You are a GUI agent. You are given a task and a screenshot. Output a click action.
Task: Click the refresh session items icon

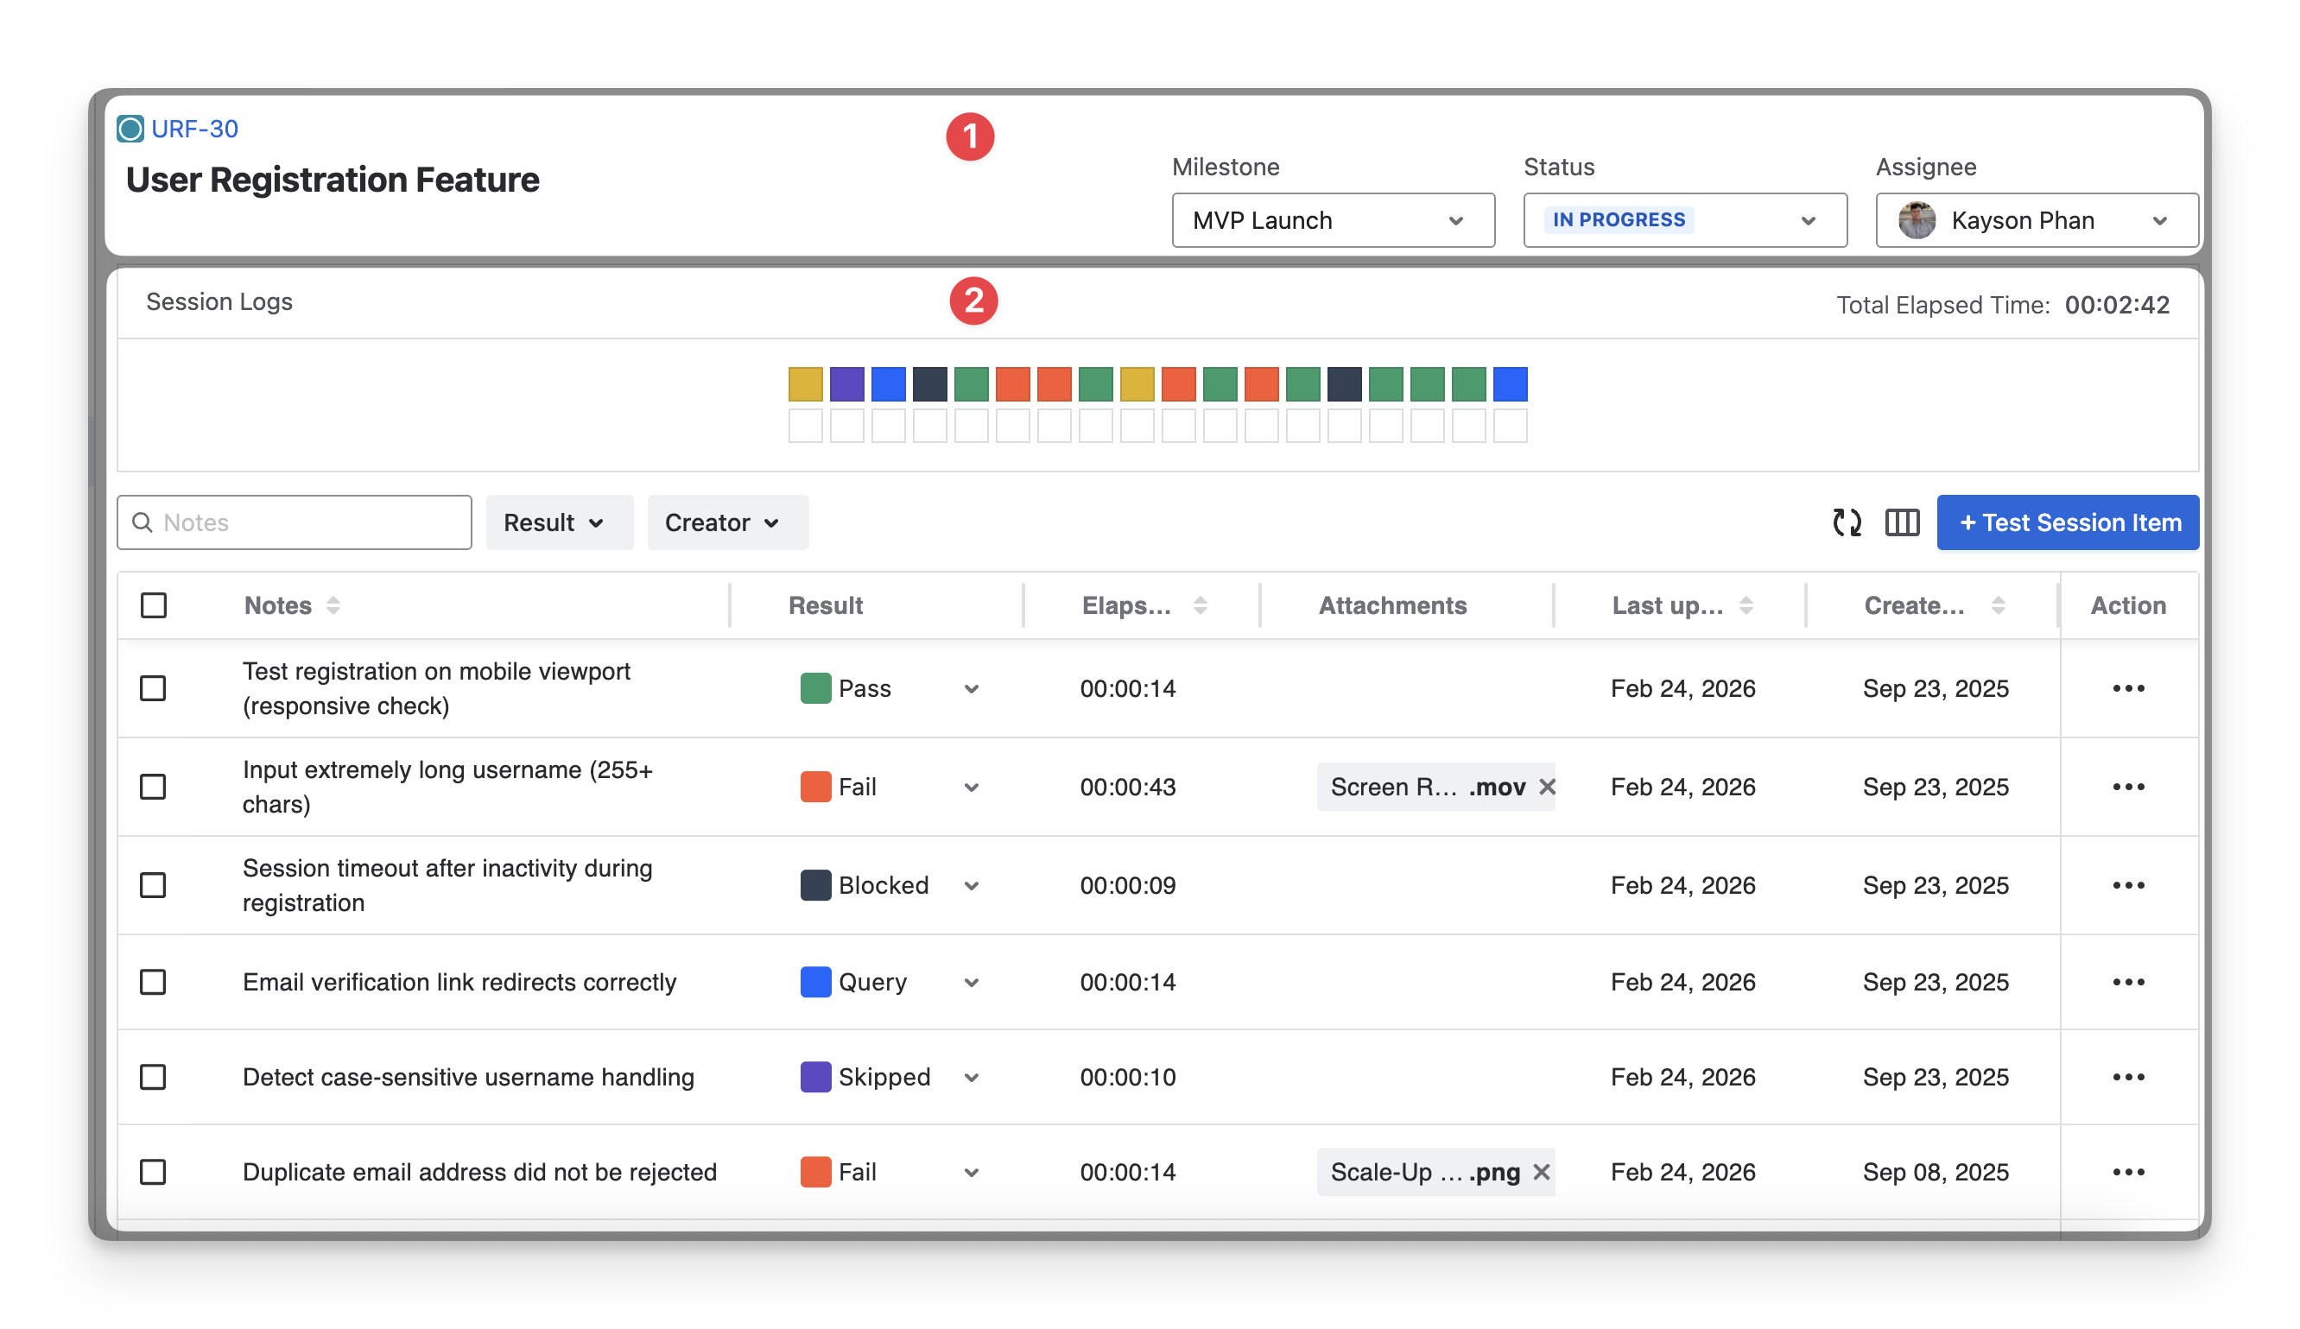coord(1847,522)
